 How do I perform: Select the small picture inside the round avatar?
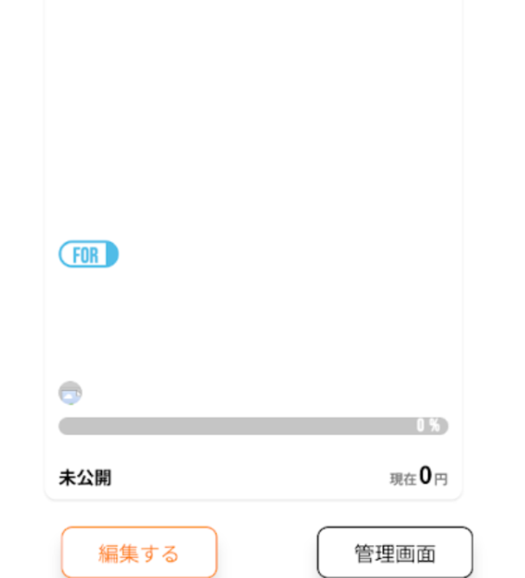[x=71, y=396]
